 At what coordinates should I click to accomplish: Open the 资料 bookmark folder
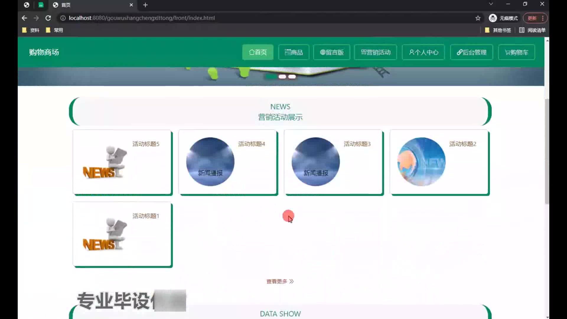pos(31,30)
